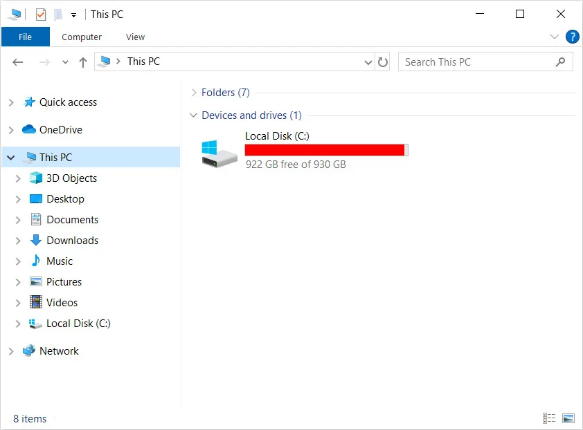Open Desktop from the sidebar
The image size is (583, 430).
pyautogui.click(x=66, y=199)
